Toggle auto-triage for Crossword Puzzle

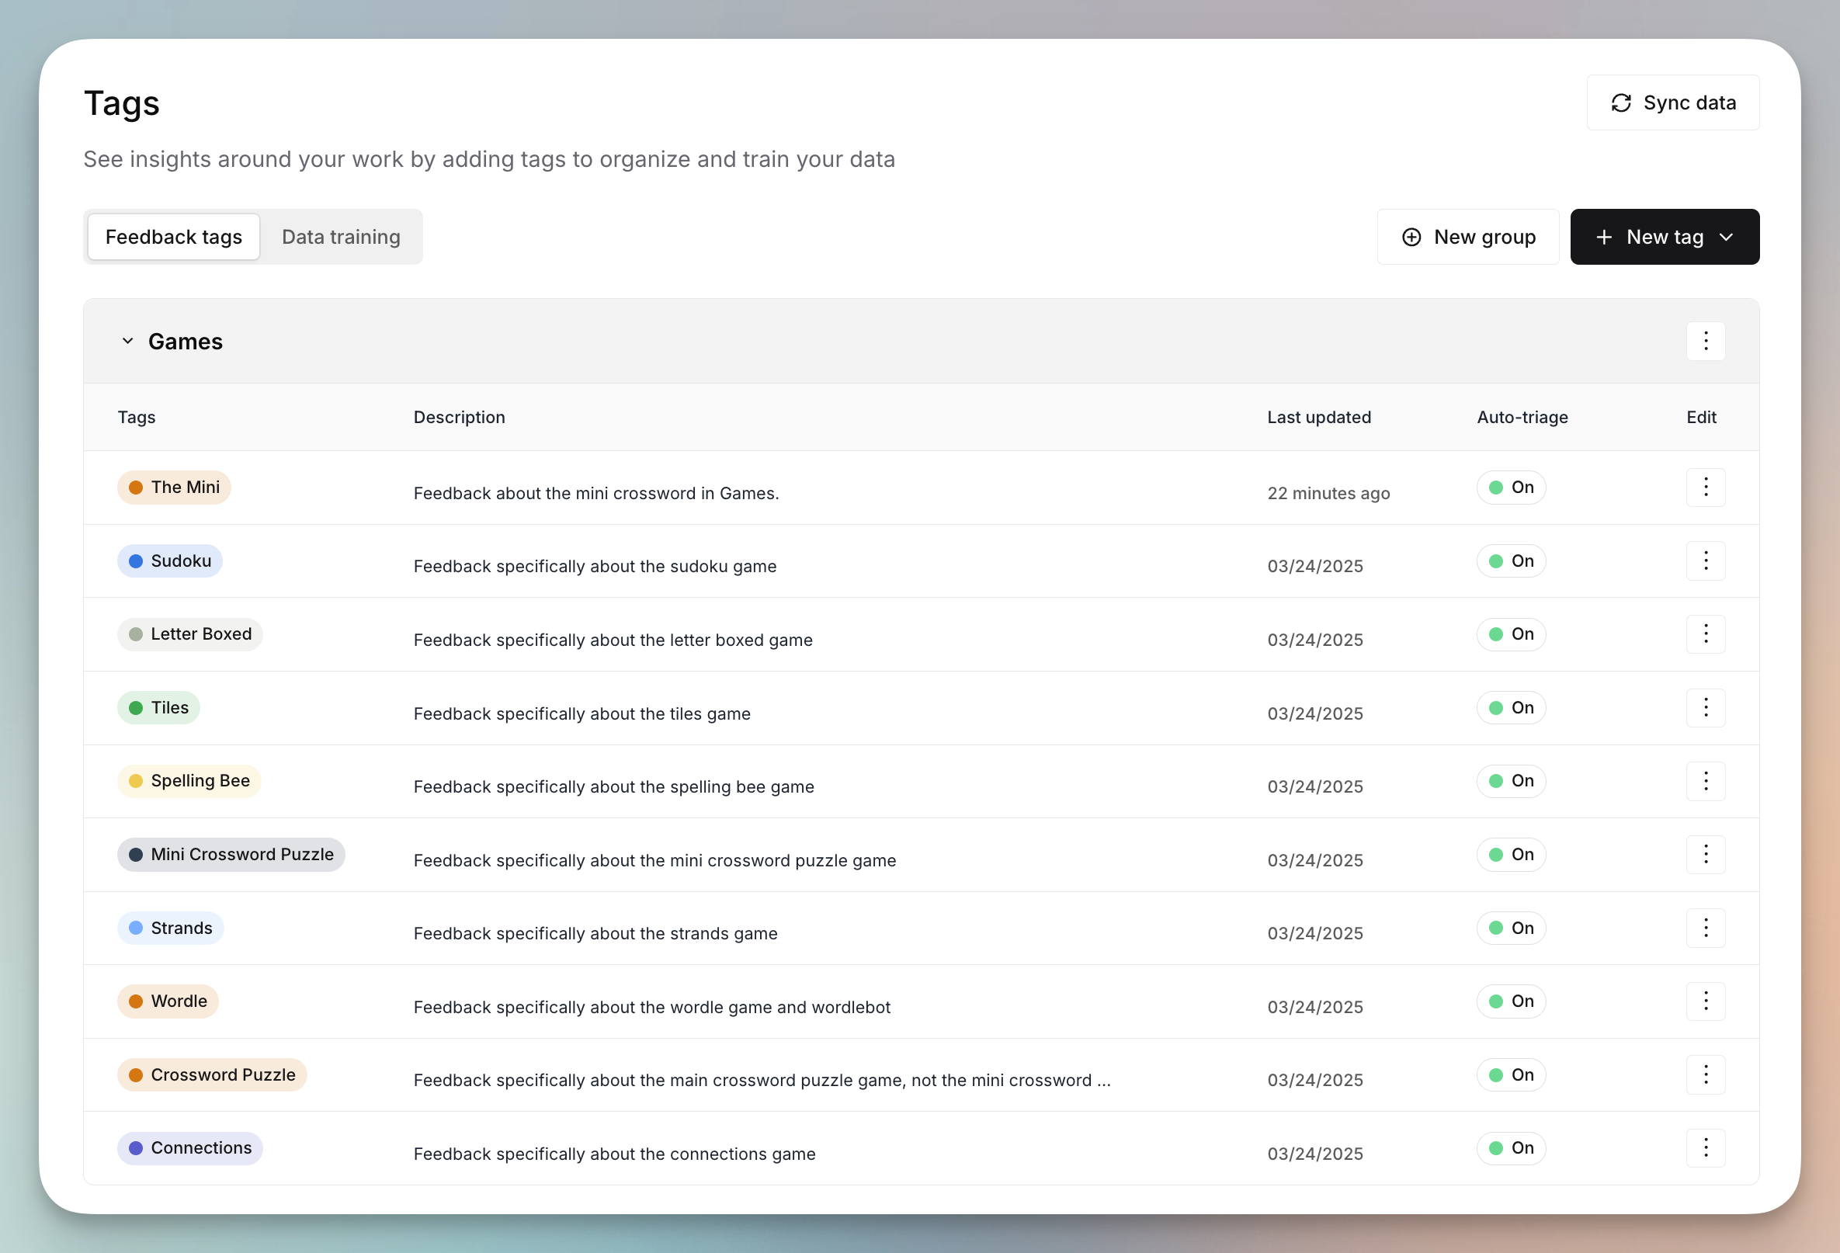coord(1511,1075)
